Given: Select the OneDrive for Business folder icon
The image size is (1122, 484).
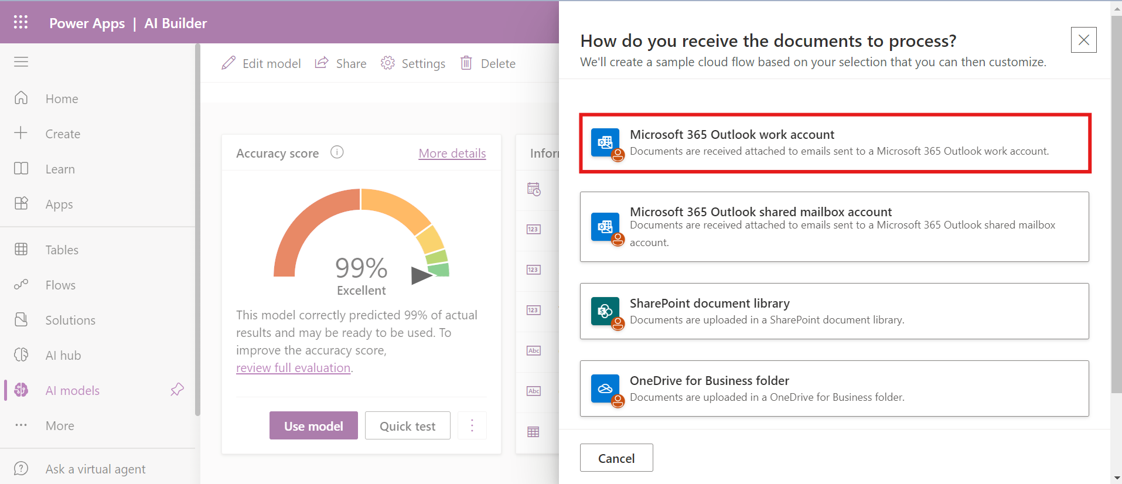Looking at the screenshot, I should point(605,388).
